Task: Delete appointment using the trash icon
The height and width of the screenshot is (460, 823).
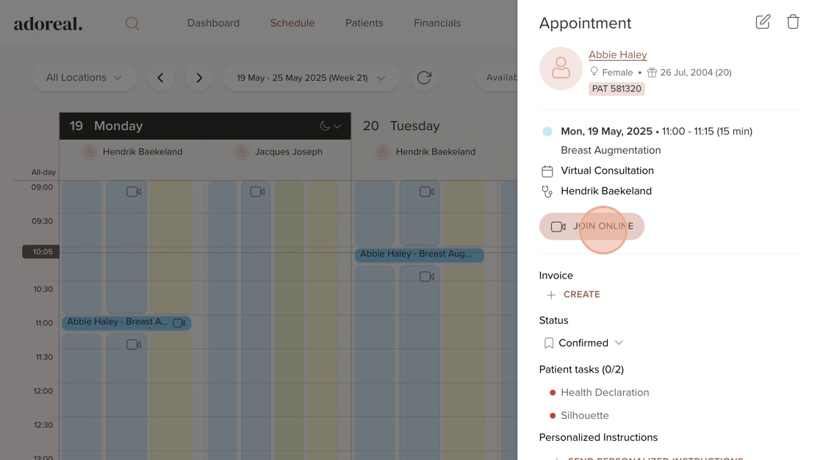Action: click(x=793, y=22)
